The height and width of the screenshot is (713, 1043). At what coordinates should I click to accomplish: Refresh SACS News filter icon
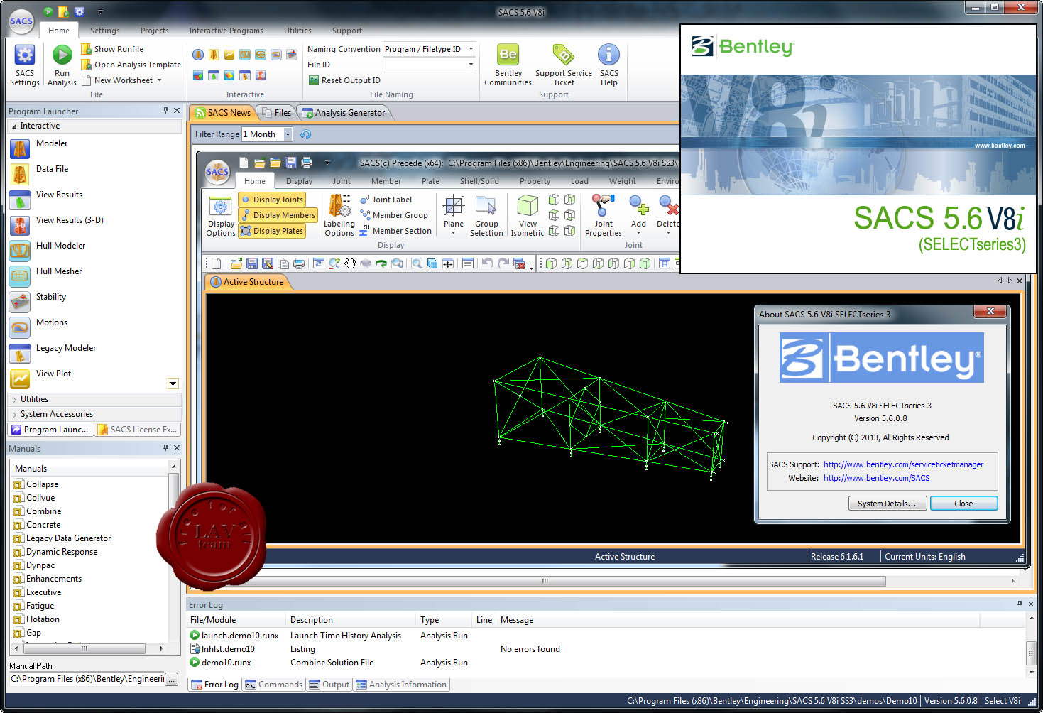pos(305,134)
